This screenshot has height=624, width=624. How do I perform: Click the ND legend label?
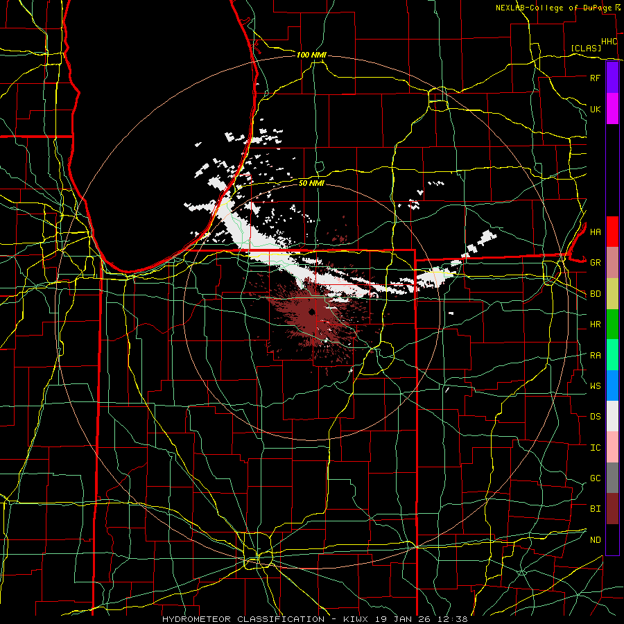[595, 540]
